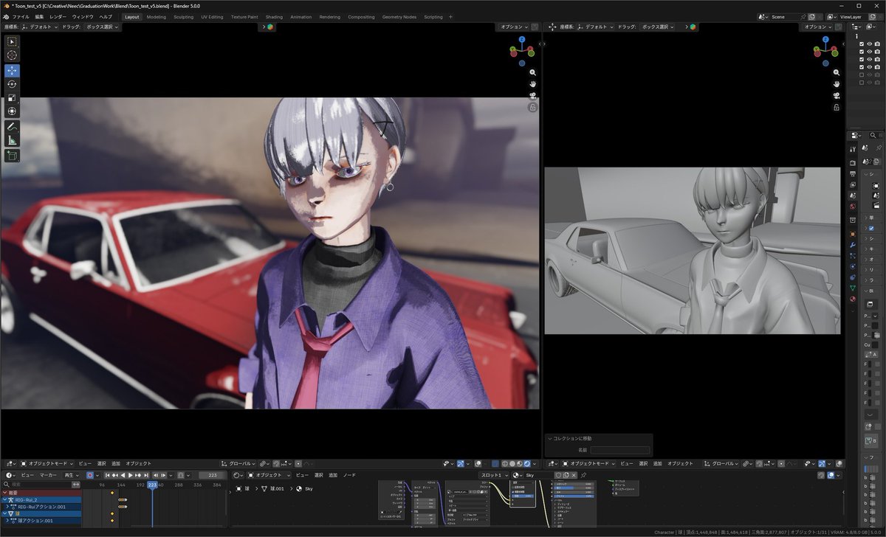Toggle the third outliner row eye icon
886x537 pixels.
pyautogui.click(x=869, y=59)
